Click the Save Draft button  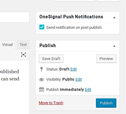[51, 58]
